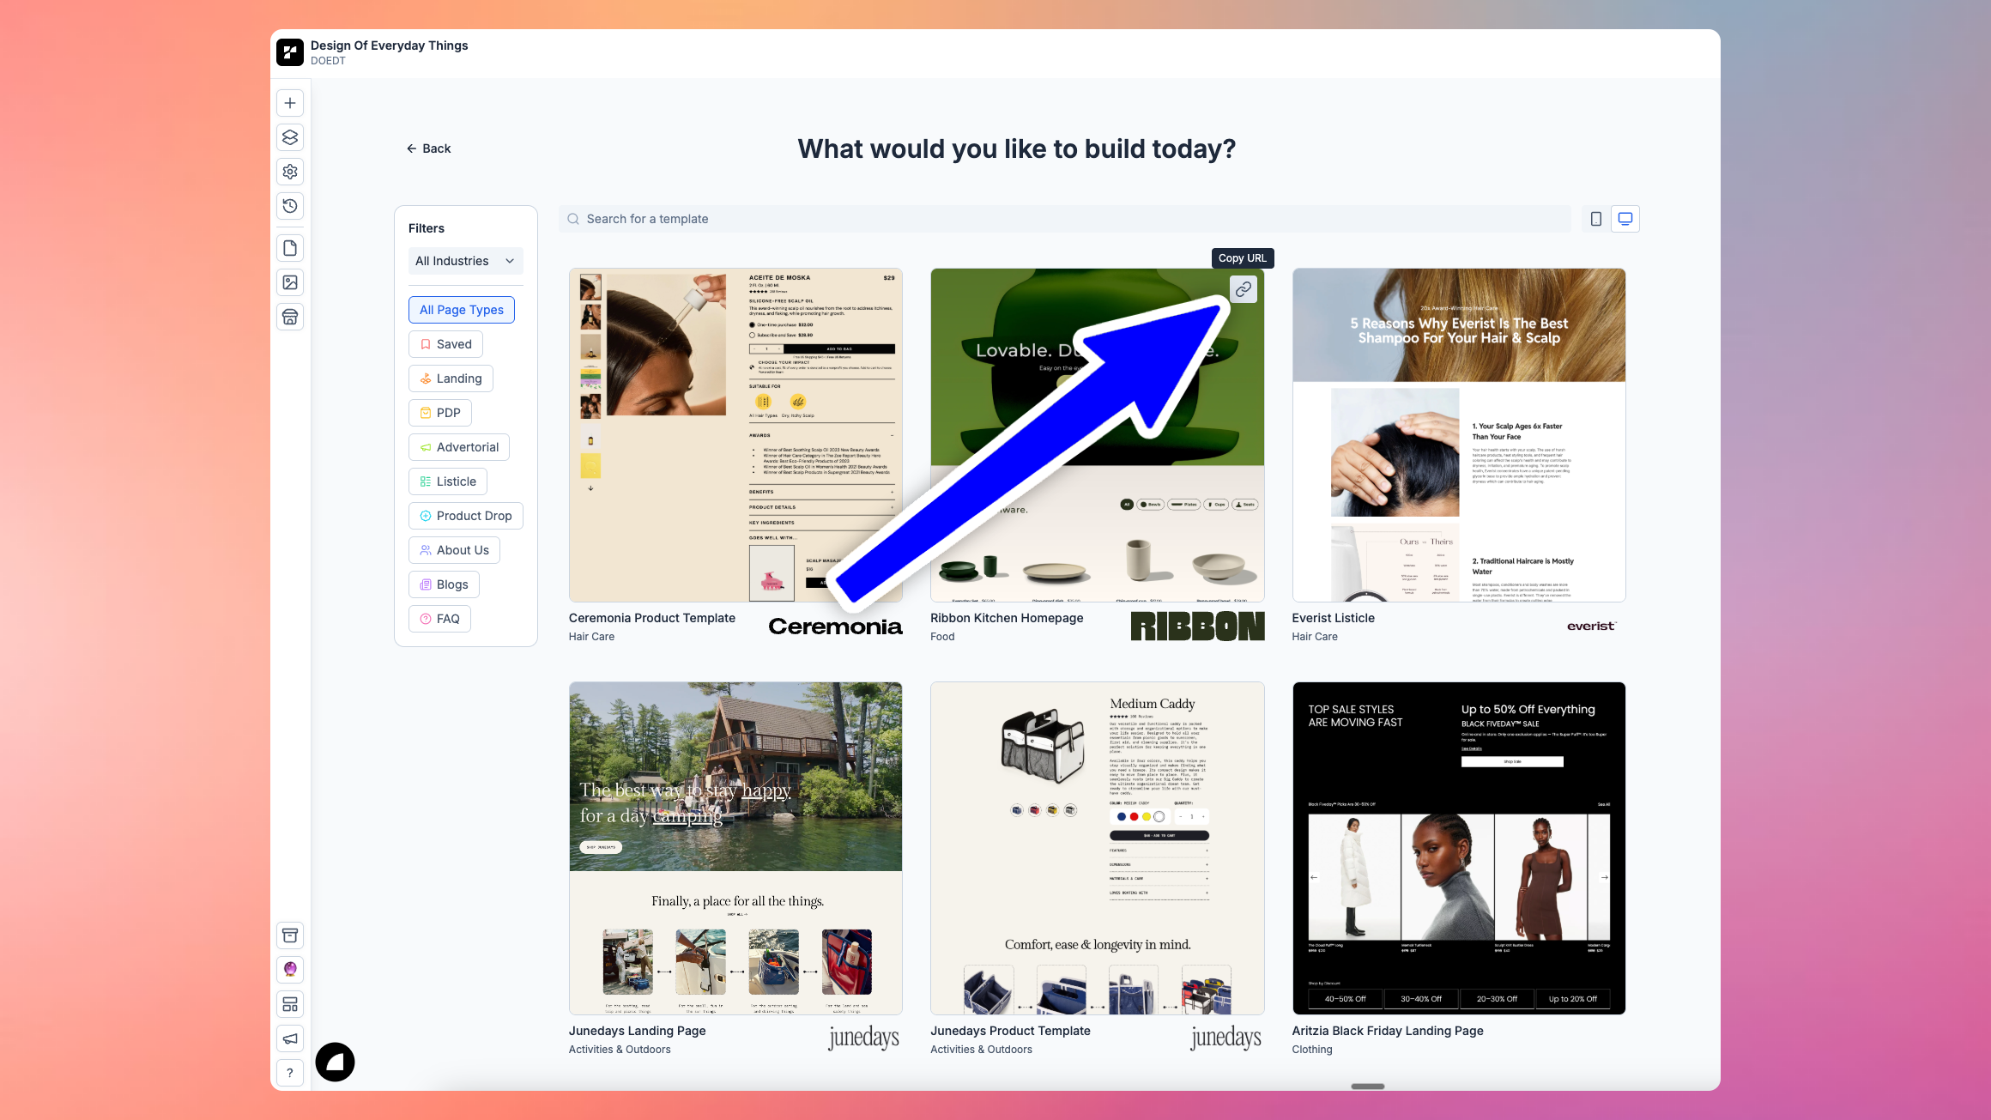Toggle the Saved filter
The height and width of the screenshot is (1120, 1991).
coord(445,344)
